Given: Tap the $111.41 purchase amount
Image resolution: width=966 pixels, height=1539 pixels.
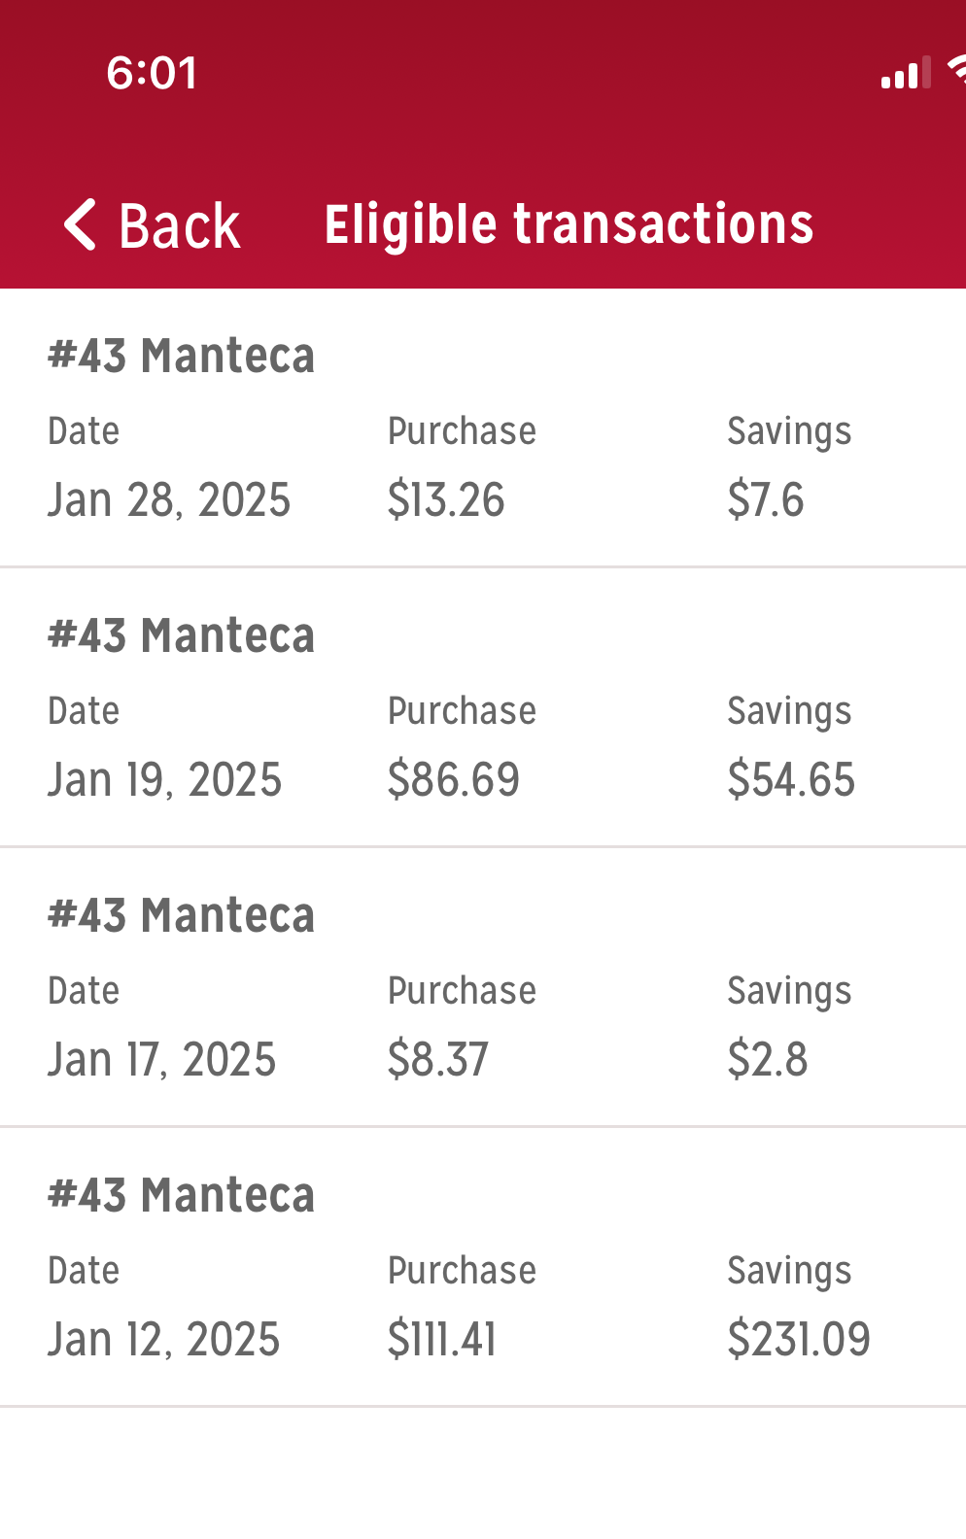Looking at the screenshot, I should 442,1340.
